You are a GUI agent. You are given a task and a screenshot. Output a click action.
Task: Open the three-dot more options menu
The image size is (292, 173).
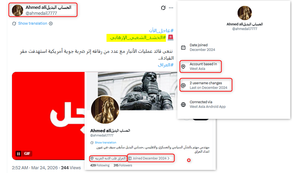(171, 8)
